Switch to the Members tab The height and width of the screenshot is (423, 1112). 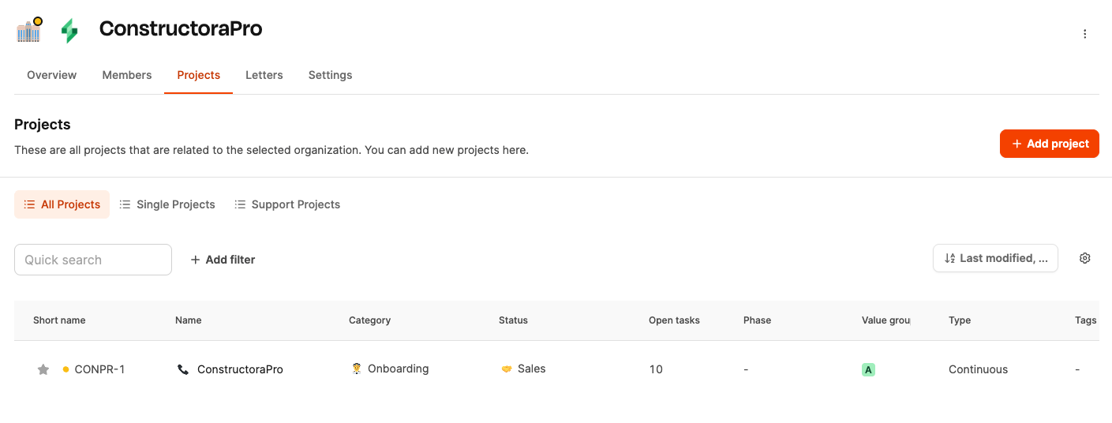coord(127,75)
